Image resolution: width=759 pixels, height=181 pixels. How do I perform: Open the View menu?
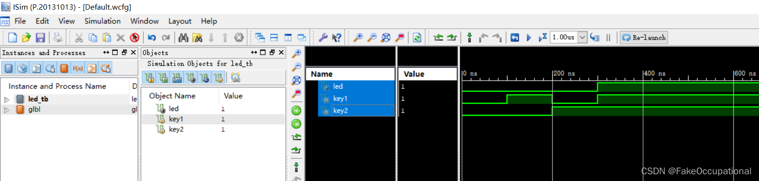point(67,21)
